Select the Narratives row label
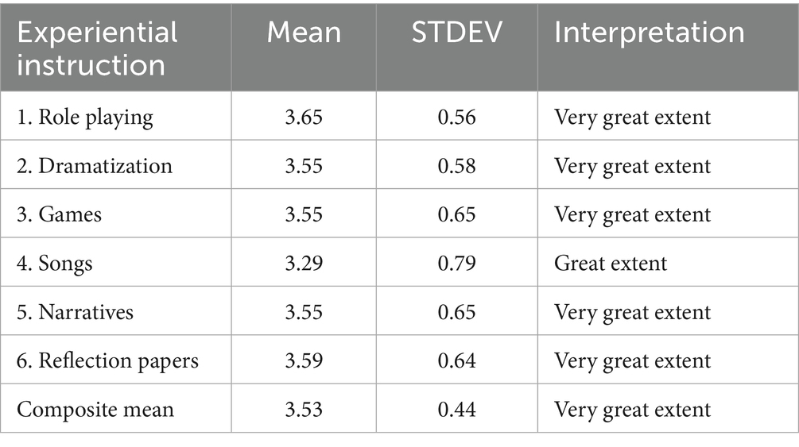 (76, 312)
